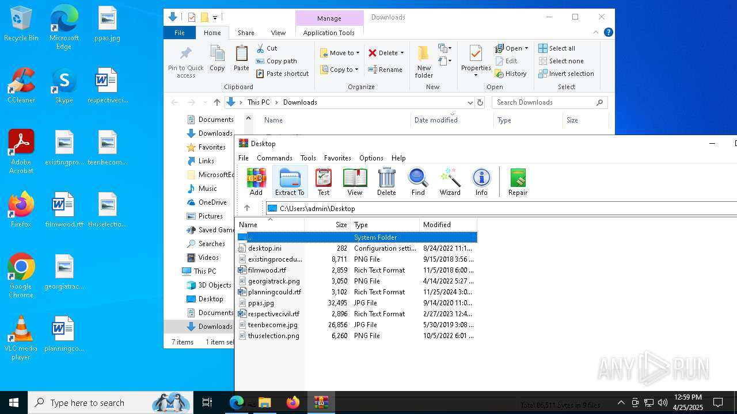
Task: Click Select all in ribbon
Action: (x=557, y=48)
